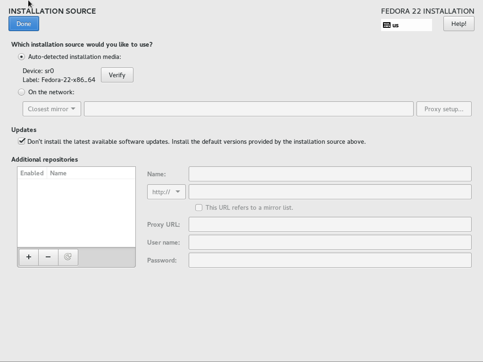Image resolution: width=483 pixels, height=362 pixels.
Task: Click the Password input field
Action: 330,260
